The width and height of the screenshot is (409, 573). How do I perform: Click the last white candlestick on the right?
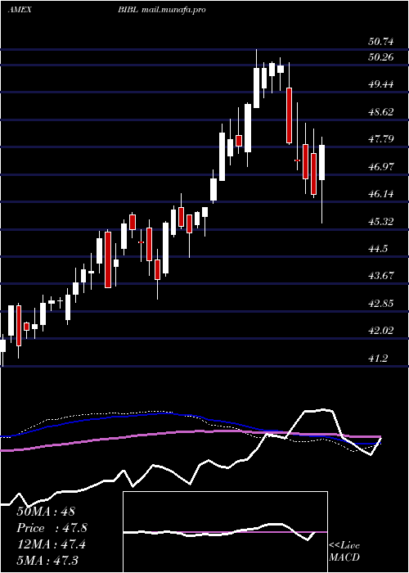(x=321, y=163)
